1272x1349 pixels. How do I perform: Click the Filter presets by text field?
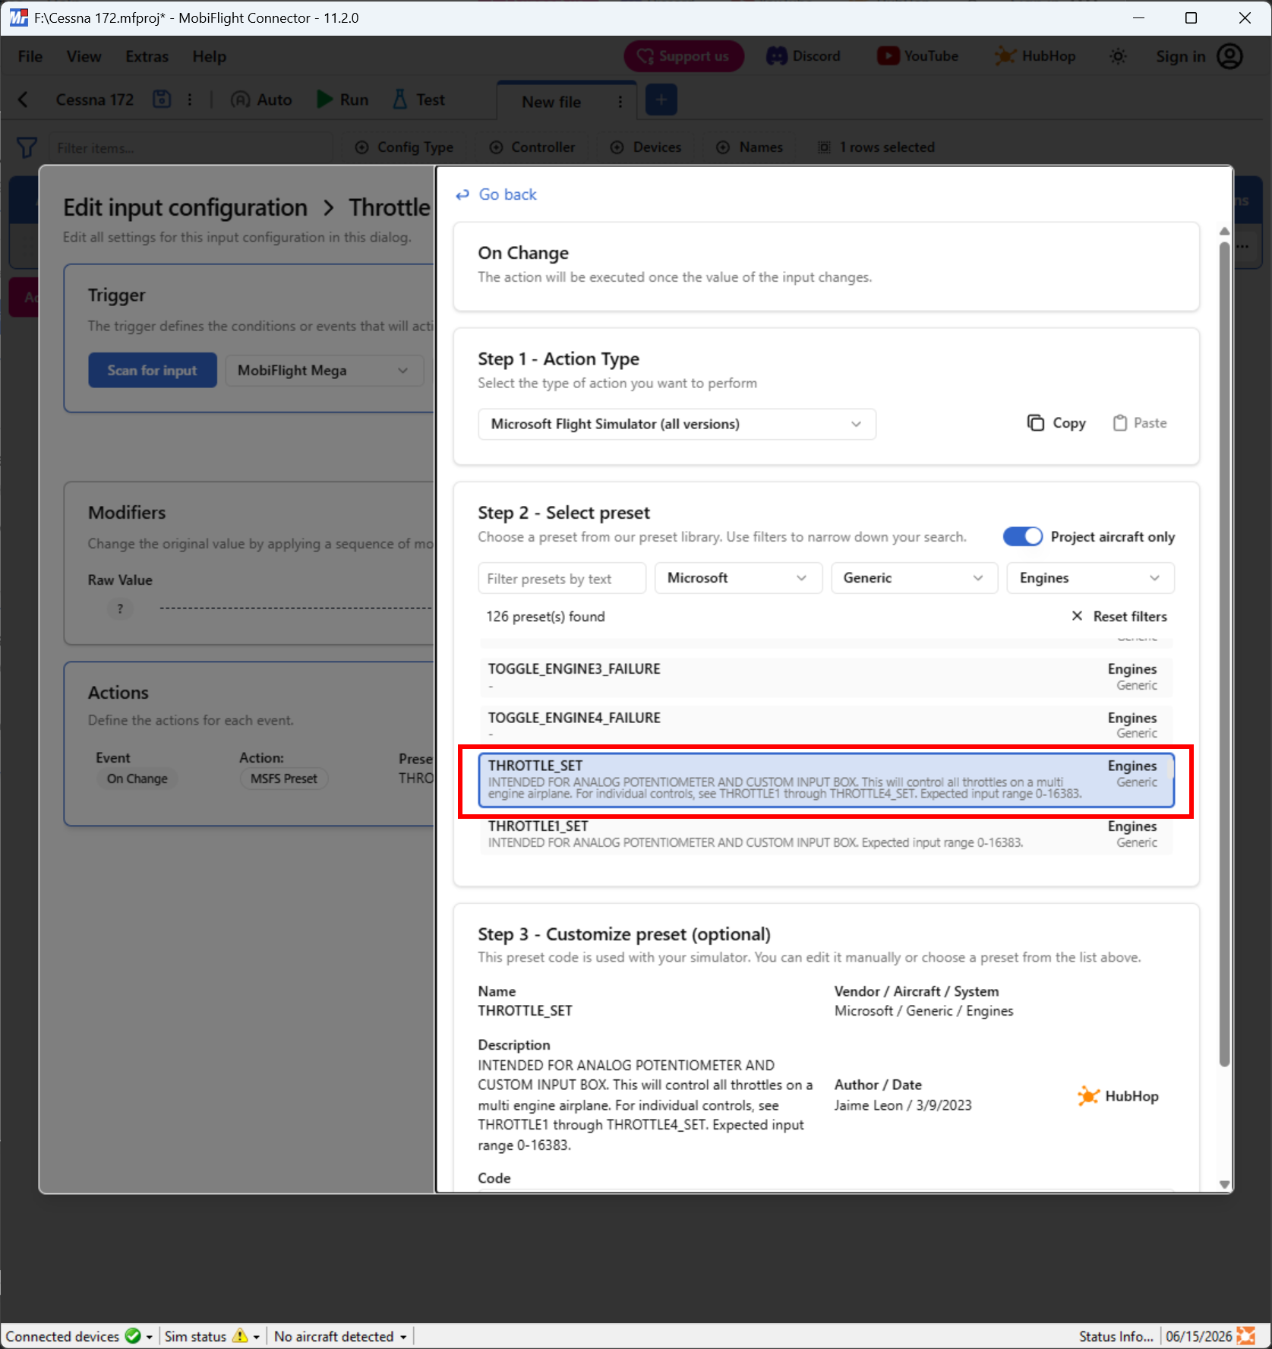coord(562,578)
